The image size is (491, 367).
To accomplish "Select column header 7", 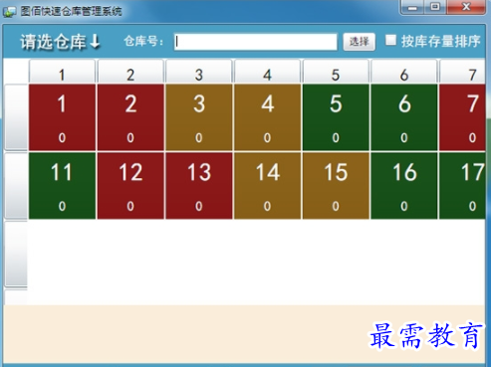I will (462, 72).
